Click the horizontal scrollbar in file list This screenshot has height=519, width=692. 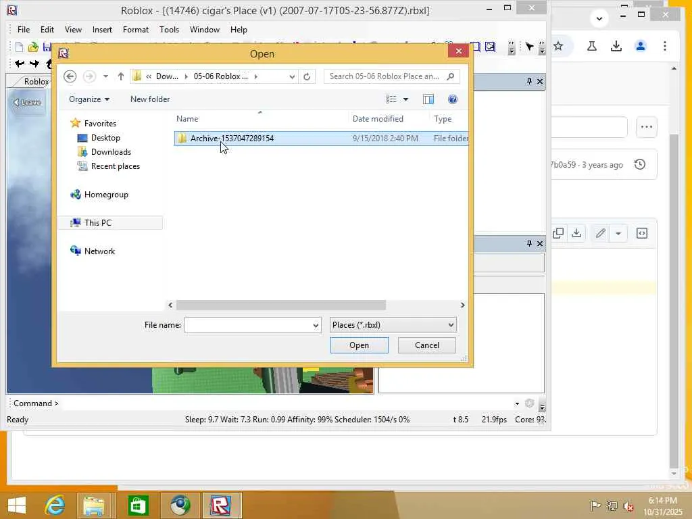(280, 305)
